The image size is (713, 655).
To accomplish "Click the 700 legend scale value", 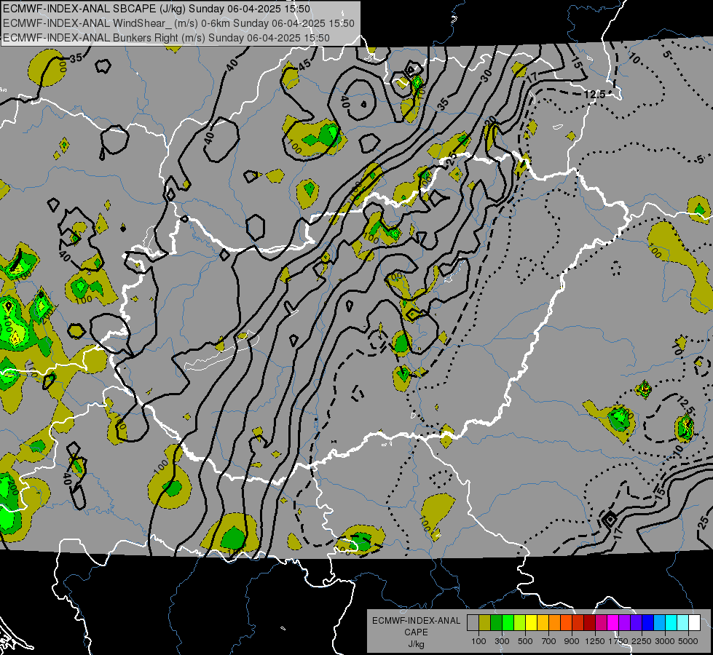I will pyautogui.click(x=549, y=641).
